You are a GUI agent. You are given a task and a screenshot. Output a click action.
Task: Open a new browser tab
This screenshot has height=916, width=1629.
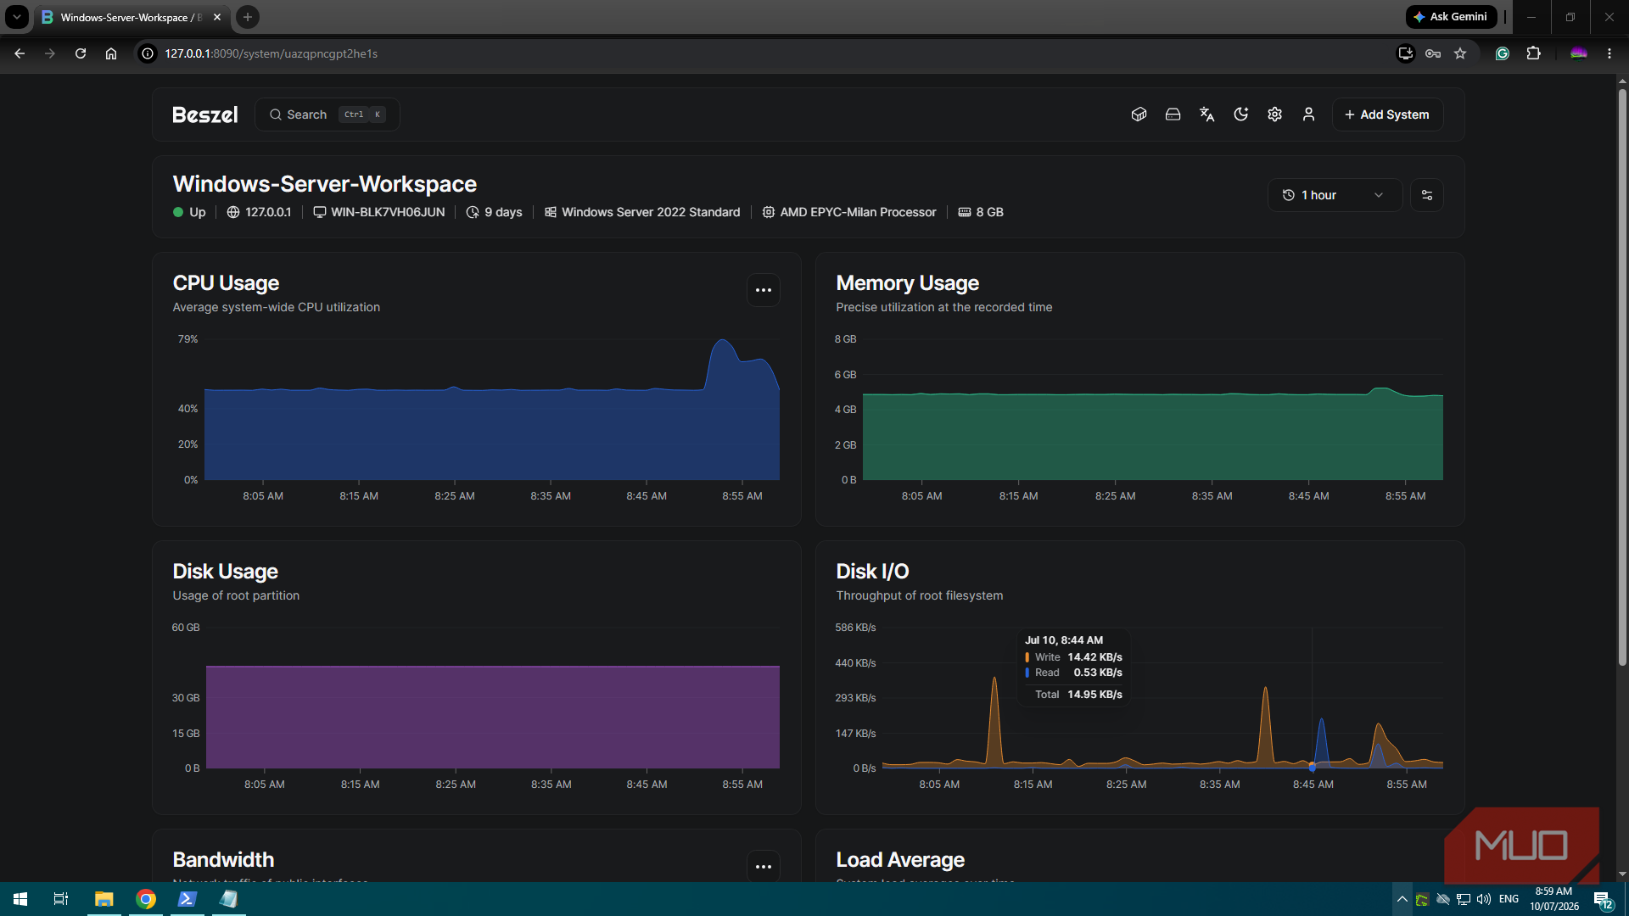click(248, 17)
